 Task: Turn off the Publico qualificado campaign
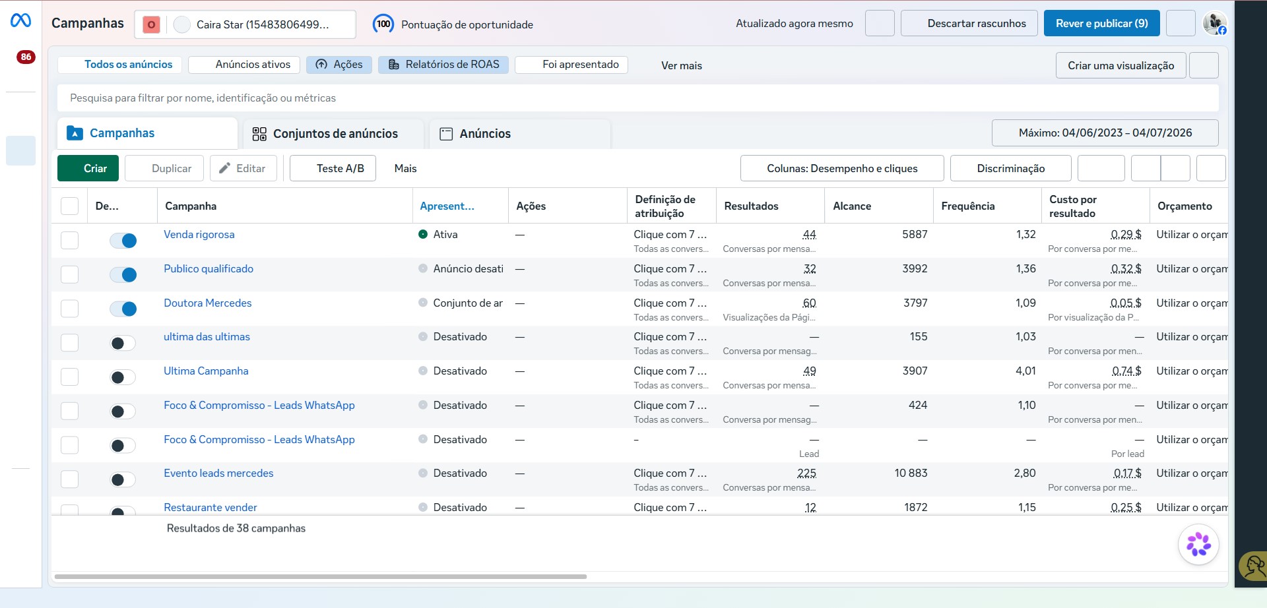(123, 275)
